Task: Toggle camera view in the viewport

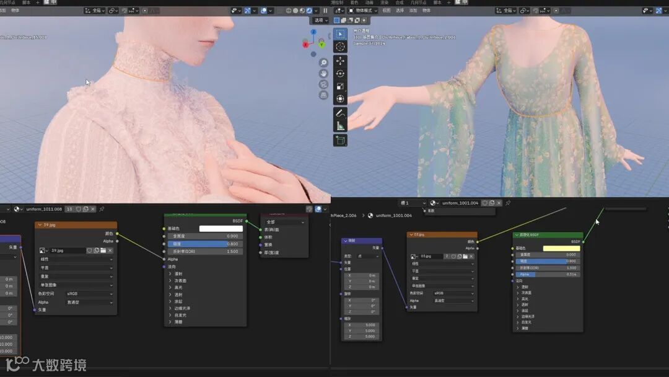Action: (x=323, y=84)
